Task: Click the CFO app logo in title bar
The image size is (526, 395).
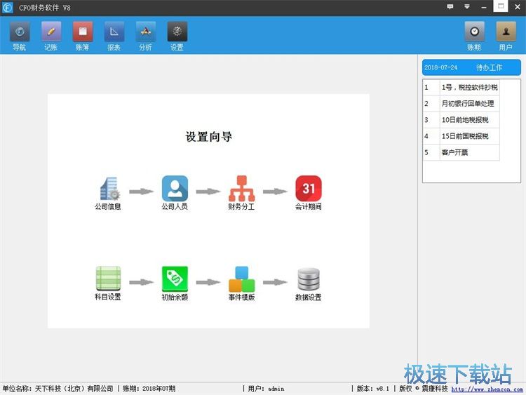Action: [x=8, y=8]
